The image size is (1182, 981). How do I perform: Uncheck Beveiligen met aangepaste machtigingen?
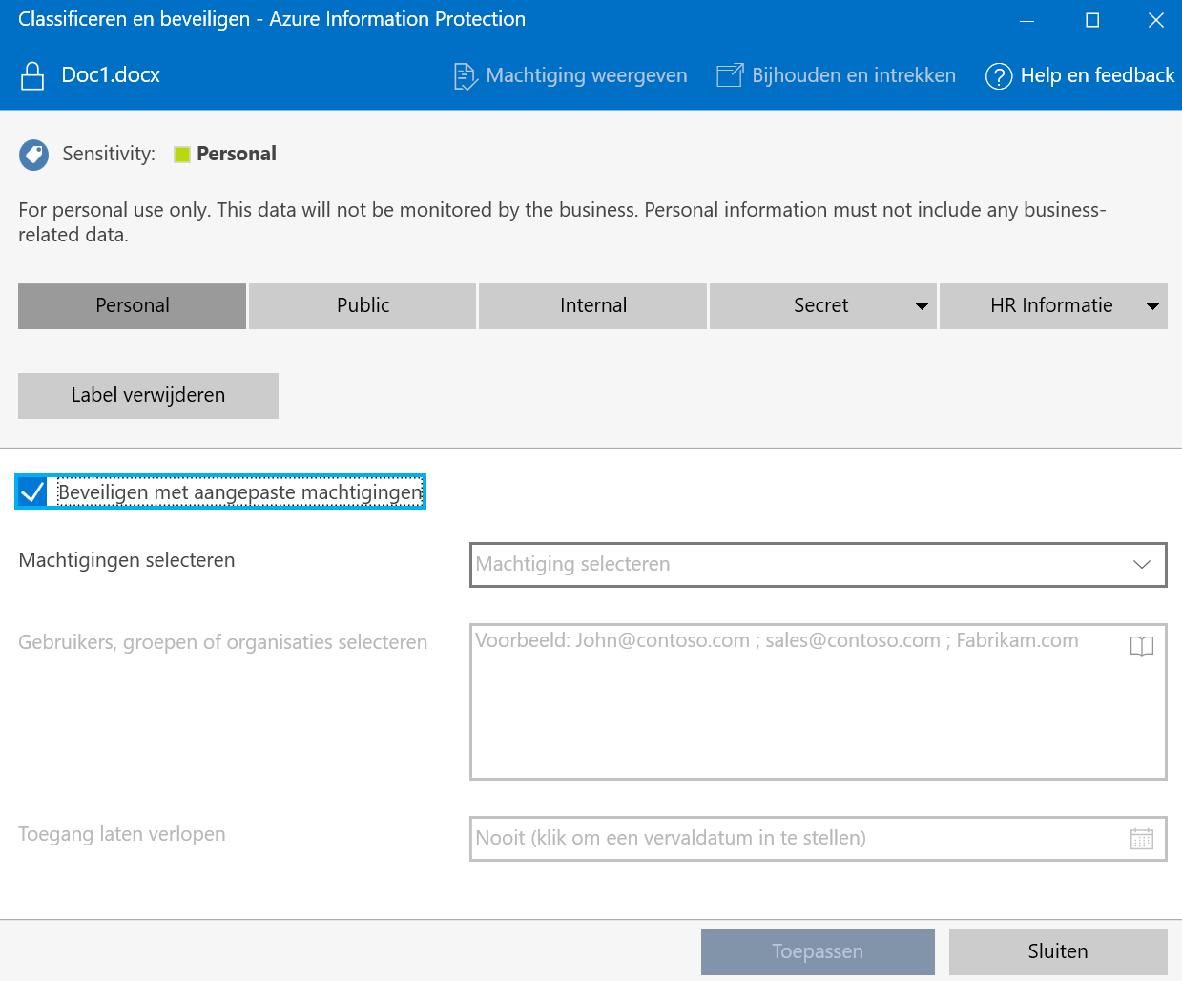[31, 491]
